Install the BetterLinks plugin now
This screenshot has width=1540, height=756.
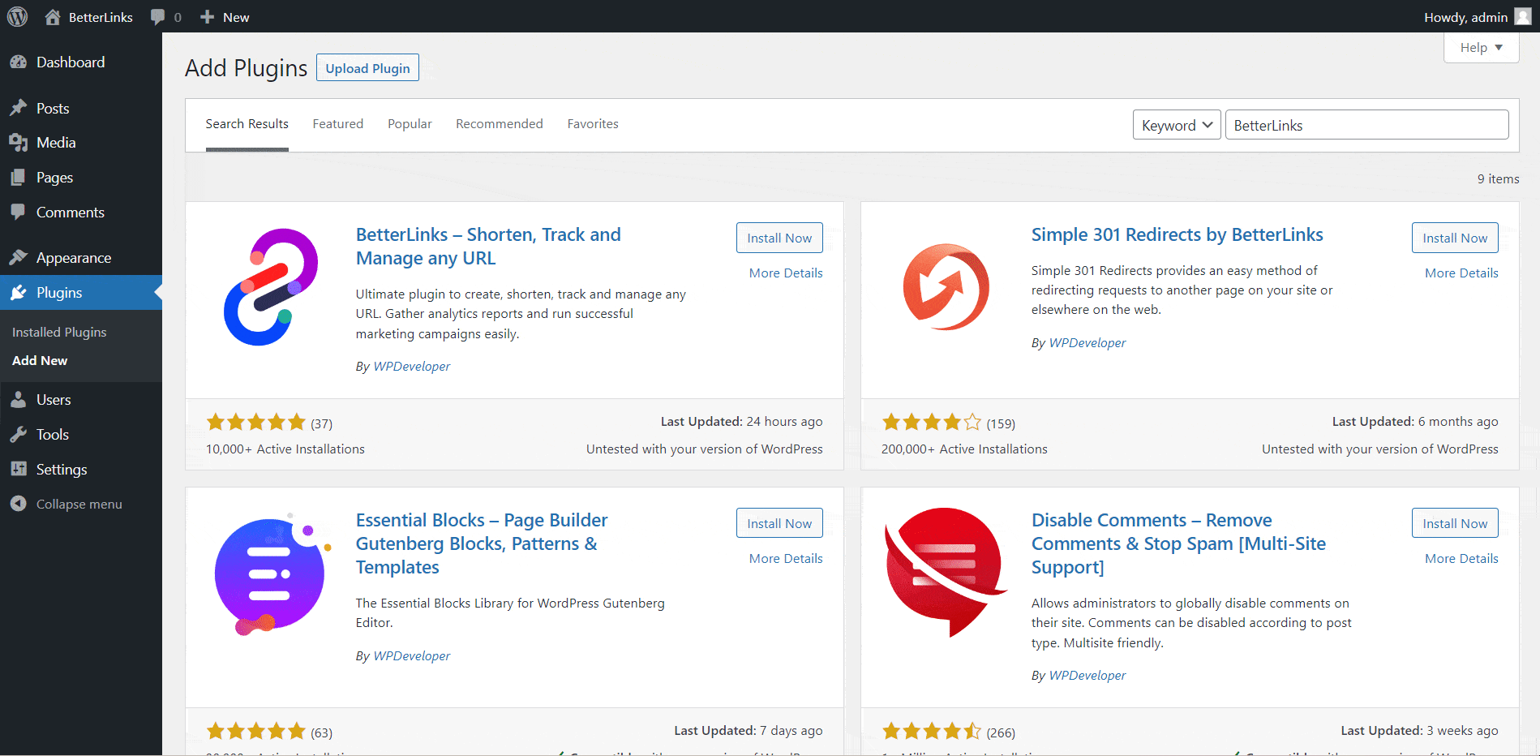pyautogui.click(x=779, y=238)
